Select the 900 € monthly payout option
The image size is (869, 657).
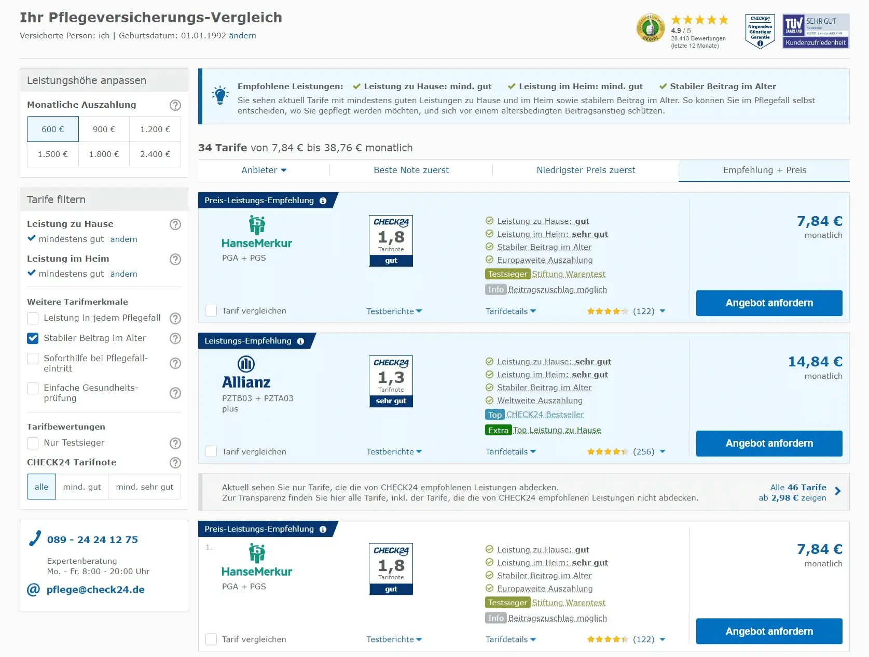click(x=103, y=128)
